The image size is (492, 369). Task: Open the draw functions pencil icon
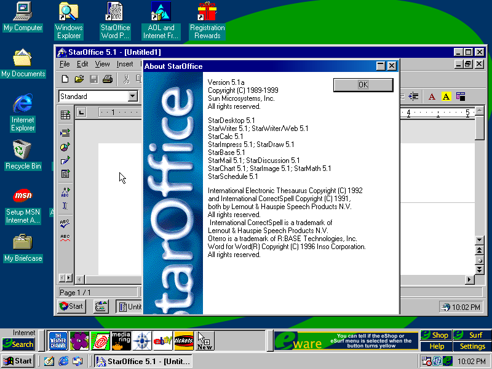pyautogui.click(x=65, y=161)
